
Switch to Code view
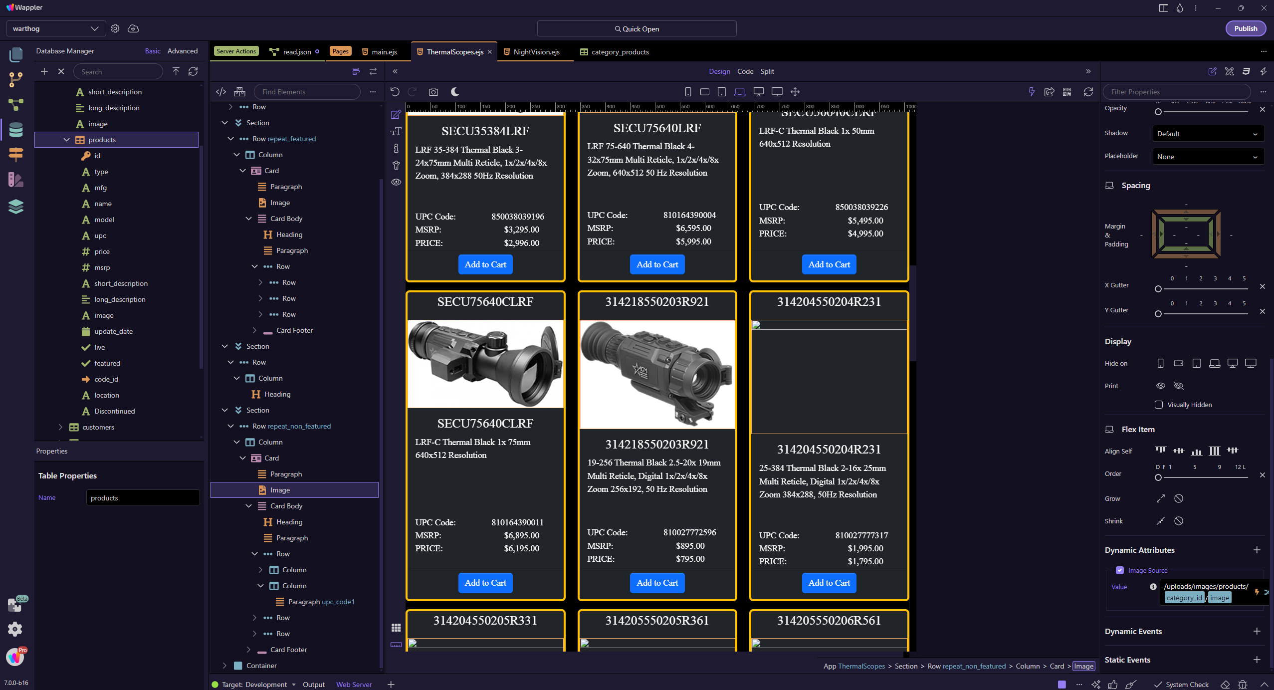pyautogui.click(x=745, y=71)
